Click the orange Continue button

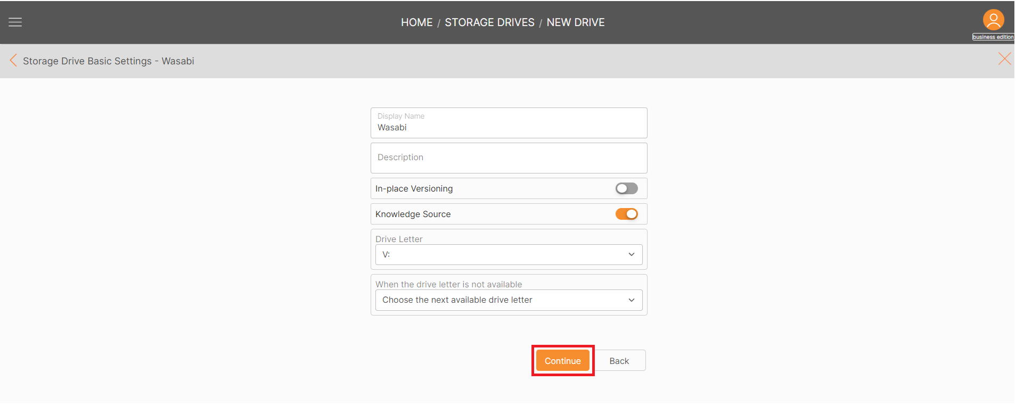click(562, 360)
